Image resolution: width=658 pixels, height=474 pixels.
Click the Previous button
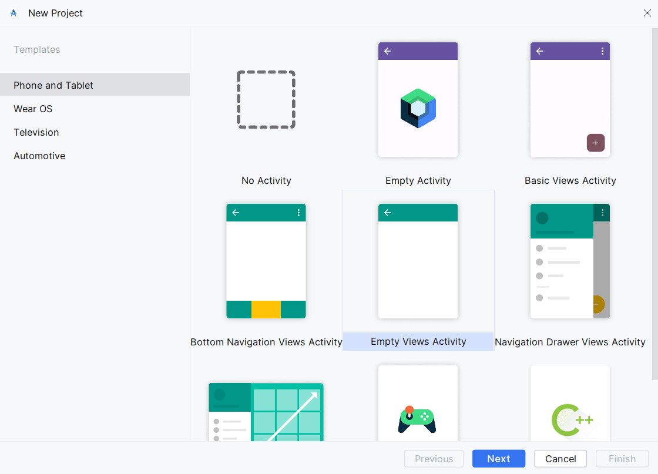(434, 459)
